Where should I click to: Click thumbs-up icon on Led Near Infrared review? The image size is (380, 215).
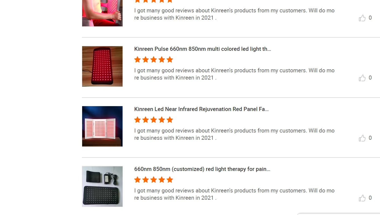click(x=362, y=138)
